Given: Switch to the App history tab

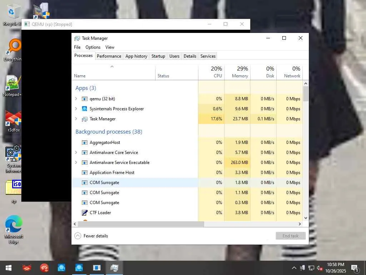Looking at the screenshot, I should tap(136, 56).
